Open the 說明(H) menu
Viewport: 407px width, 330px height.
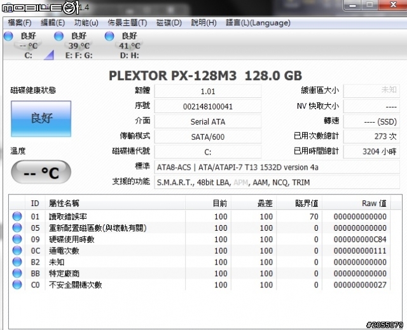[203, 23]
